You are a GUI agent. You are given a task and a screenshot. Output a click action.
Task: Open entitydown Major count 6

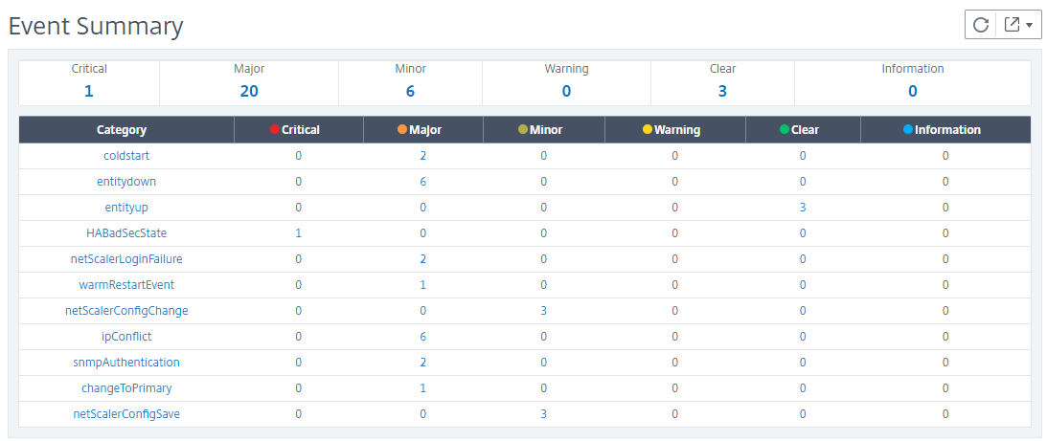tap(422, 182)
